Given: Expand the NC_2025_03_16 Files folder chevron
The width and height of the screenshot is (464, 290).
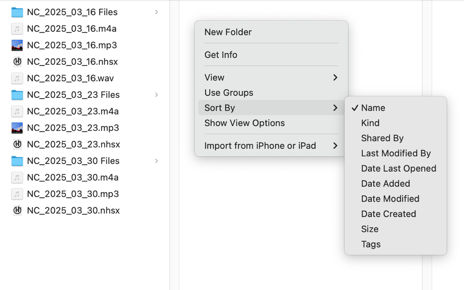Looking at the screenshot, I should pyautogui.click(x=156, y=12).
